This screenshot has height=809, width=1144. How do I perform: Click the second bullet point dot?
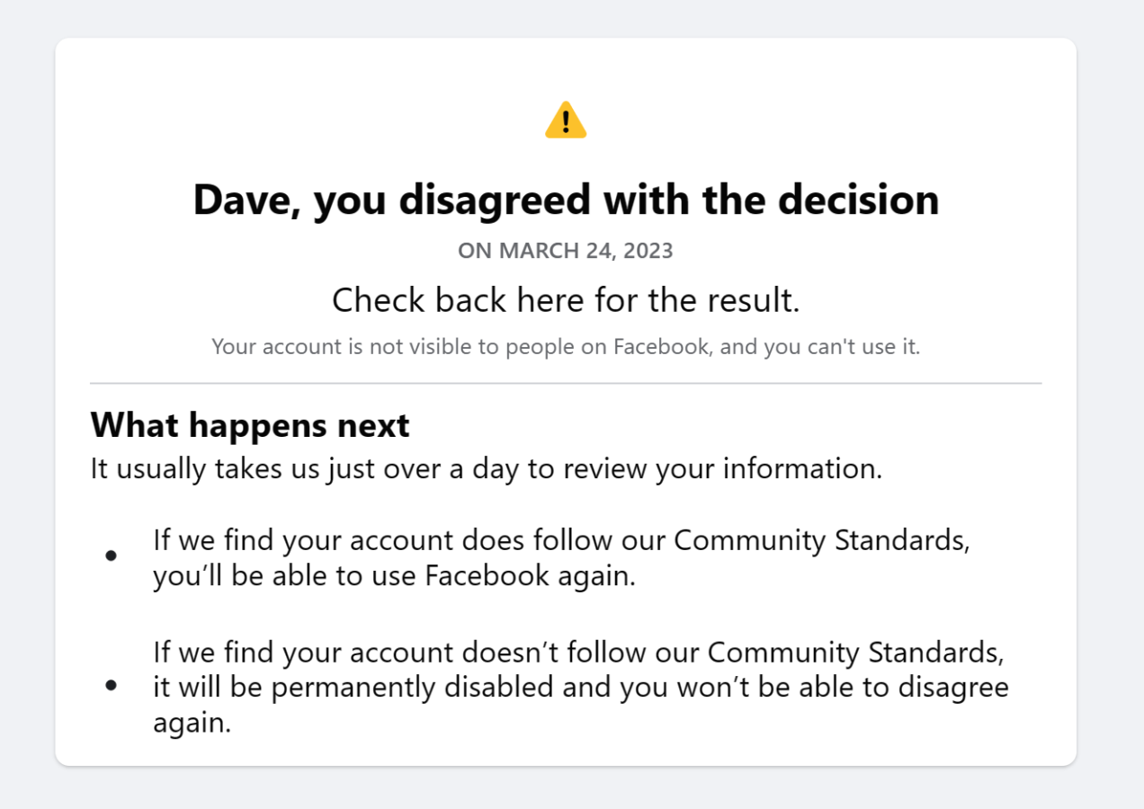tap(111, 686)
